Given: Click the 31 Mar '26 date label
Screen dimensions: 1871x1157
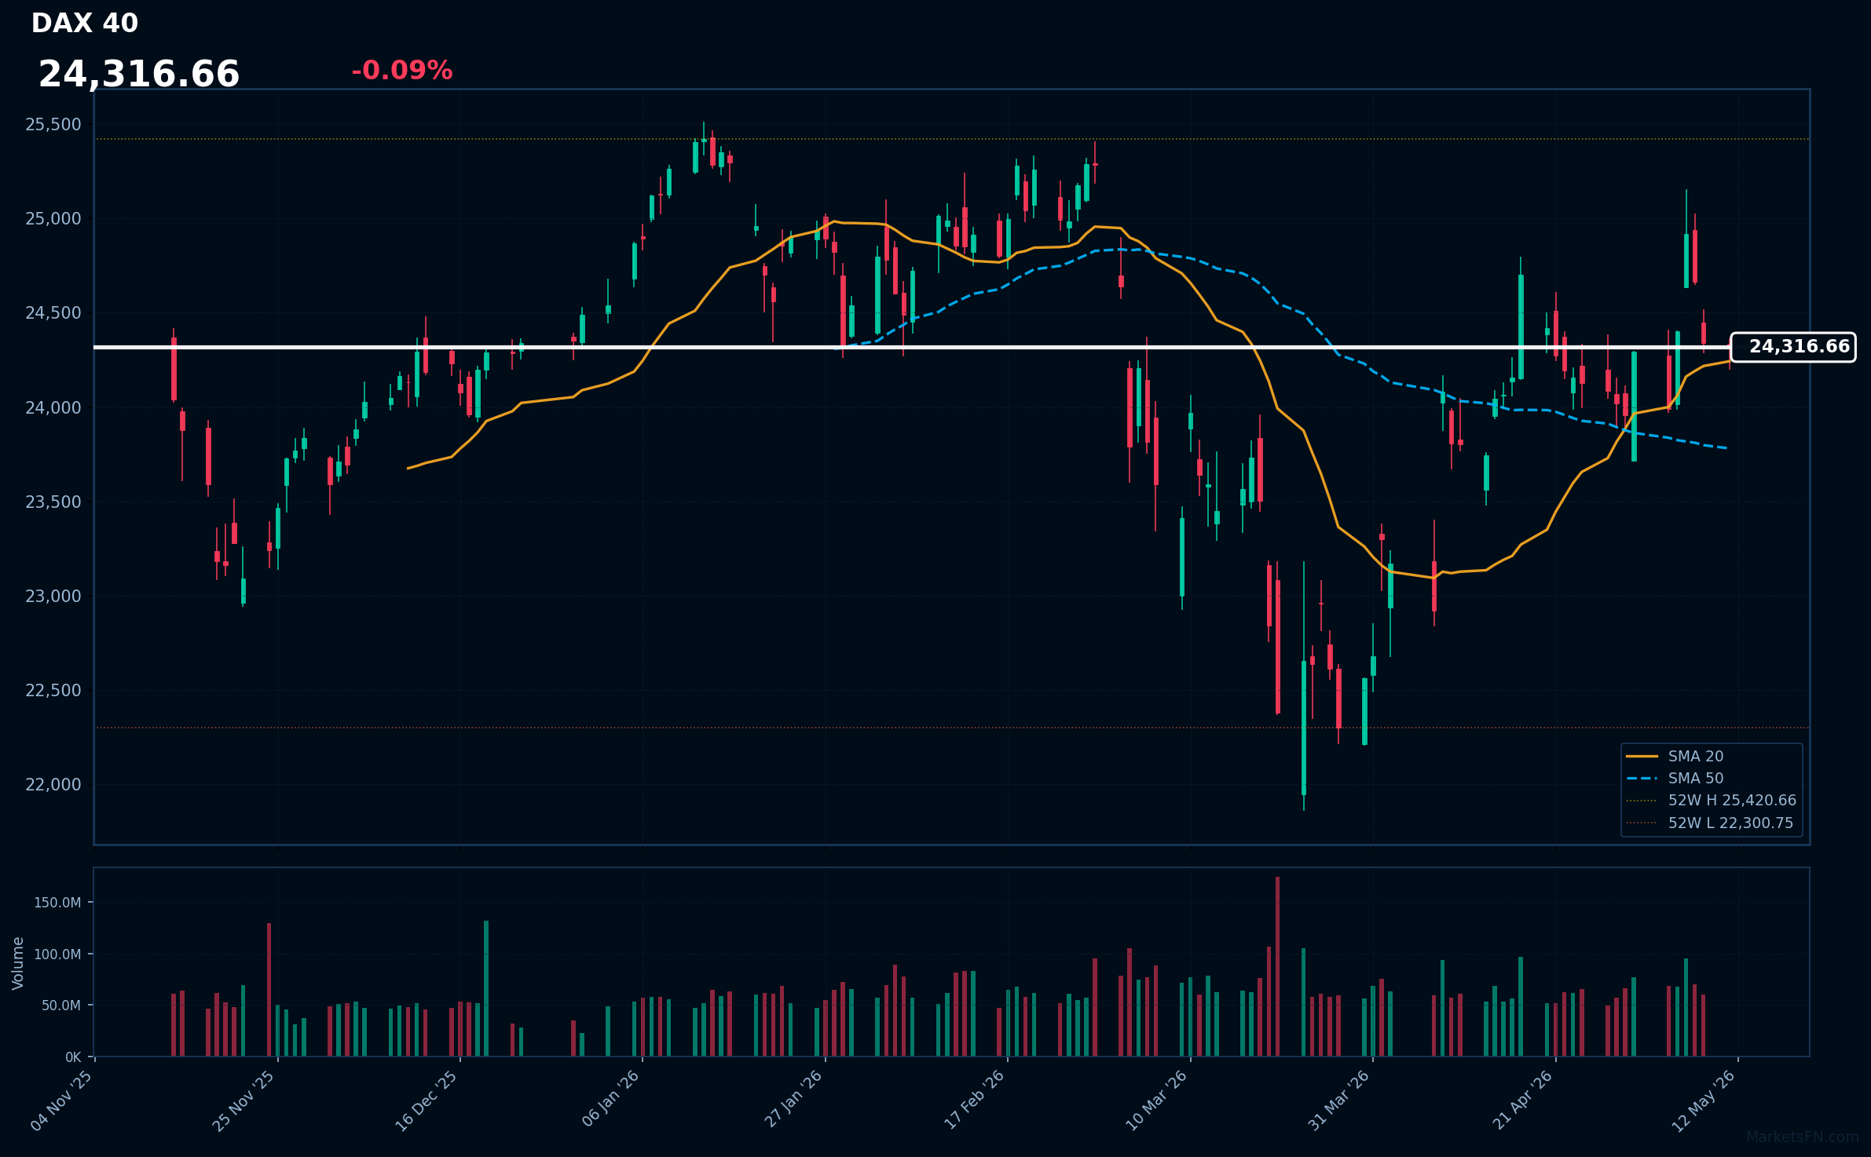Looking at the screenshot, I should point(1339,1100).
